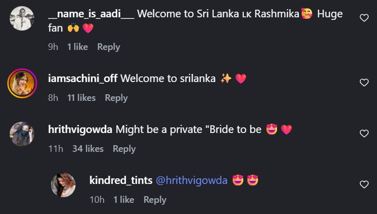
Task: Open kindred_tints' avatar
Action: (63, 184)
